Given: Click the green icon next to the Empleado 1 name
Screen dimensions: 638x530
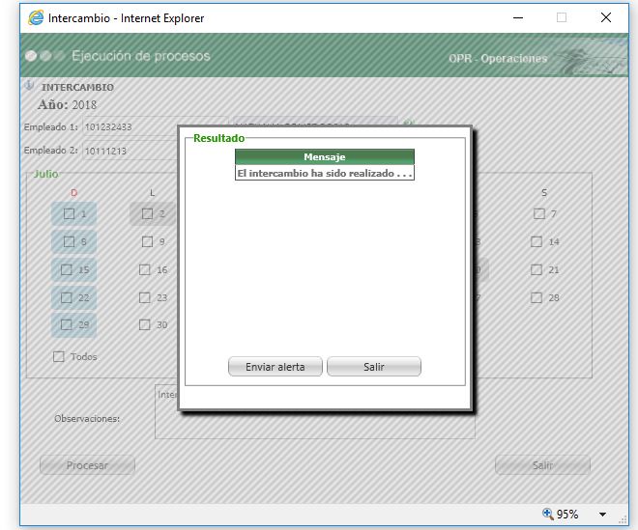Looking at the screenshot, I should coord(409,123).
